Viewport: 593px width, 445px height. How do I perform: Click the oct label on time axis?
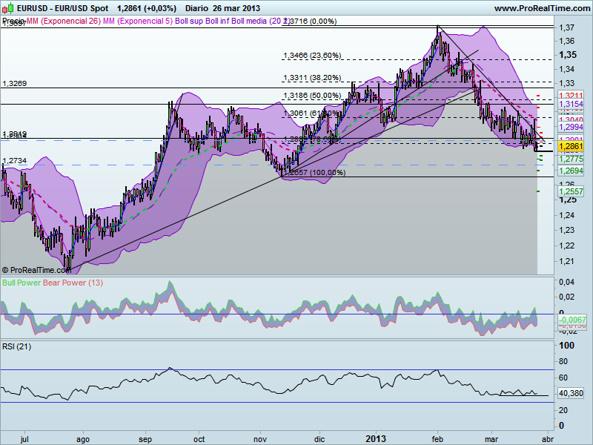(199, 439)
